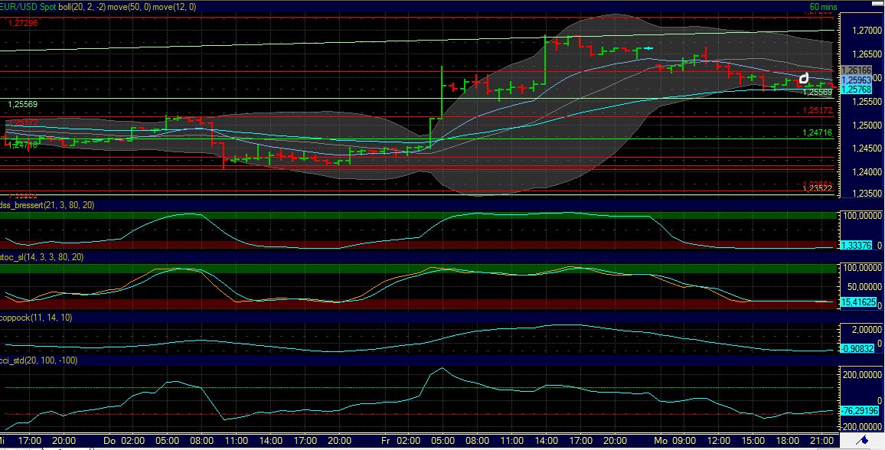
Task: Click the grey 1,26166 price tag
Action: 856,70
